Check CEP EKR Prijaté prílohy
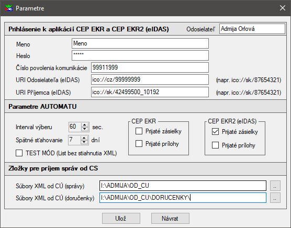The width and height of the screenshot is (291, 228). point(139,144)
